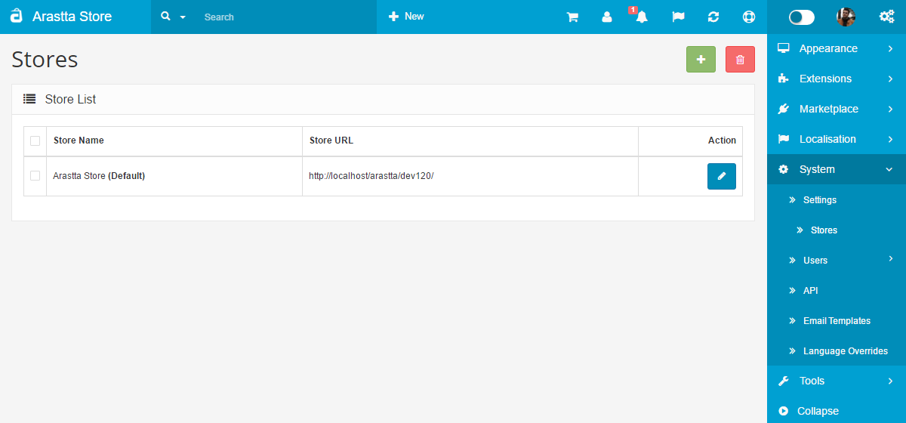The width and height of the screenshot is (906, 423).
Task: Click the refresh arrows icon
Action: pos(713,17)
